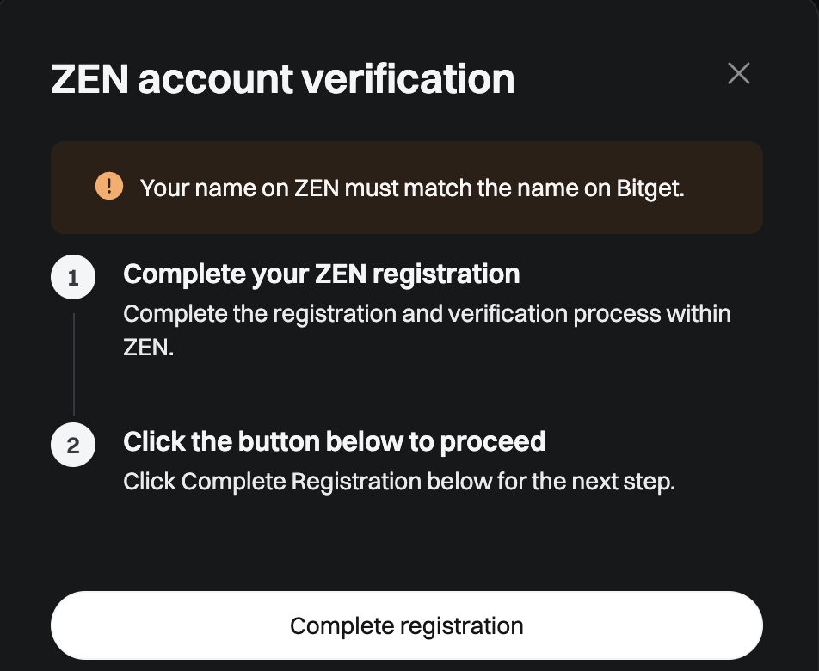Click the word Bitget in the warning banner

tap(650, 188)
